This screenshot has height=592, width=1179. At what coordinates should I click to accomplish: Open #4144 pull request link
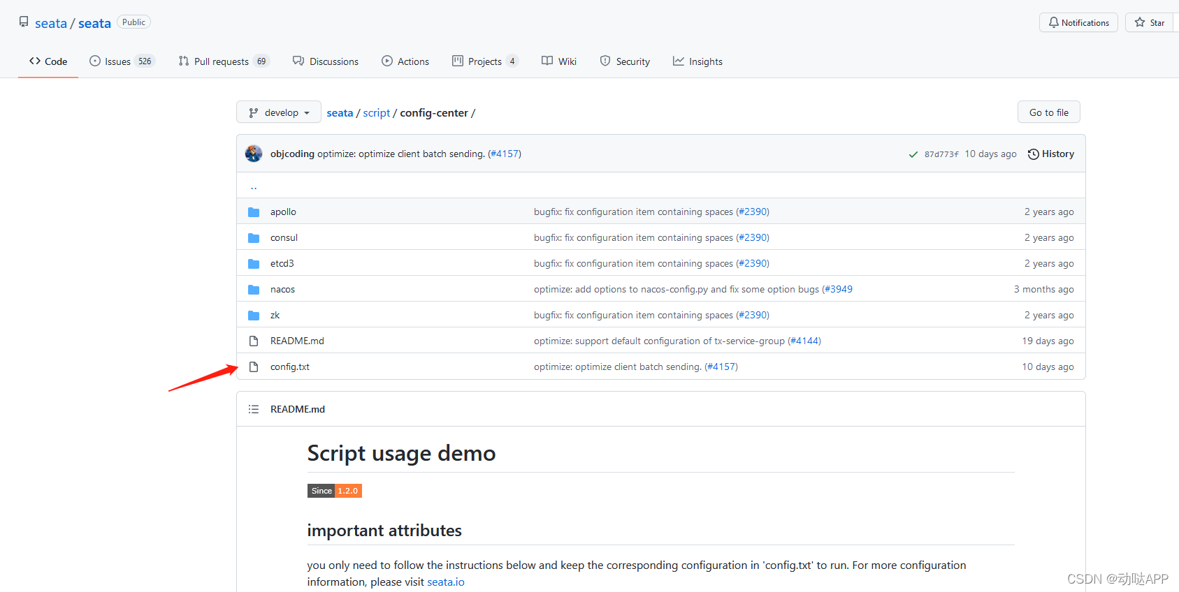click(x=804, y=341)
